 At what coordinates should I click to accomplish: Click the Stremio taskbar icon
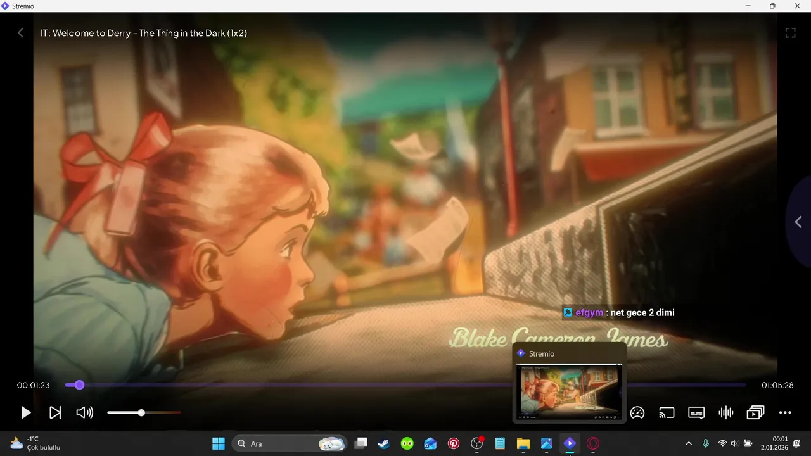(x=570, y=443)
